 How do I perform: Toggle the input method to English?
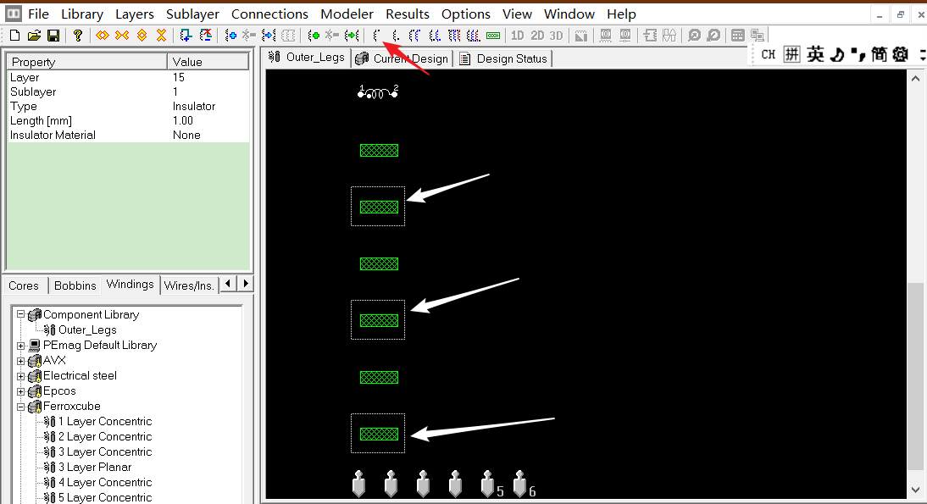point(813,54)
